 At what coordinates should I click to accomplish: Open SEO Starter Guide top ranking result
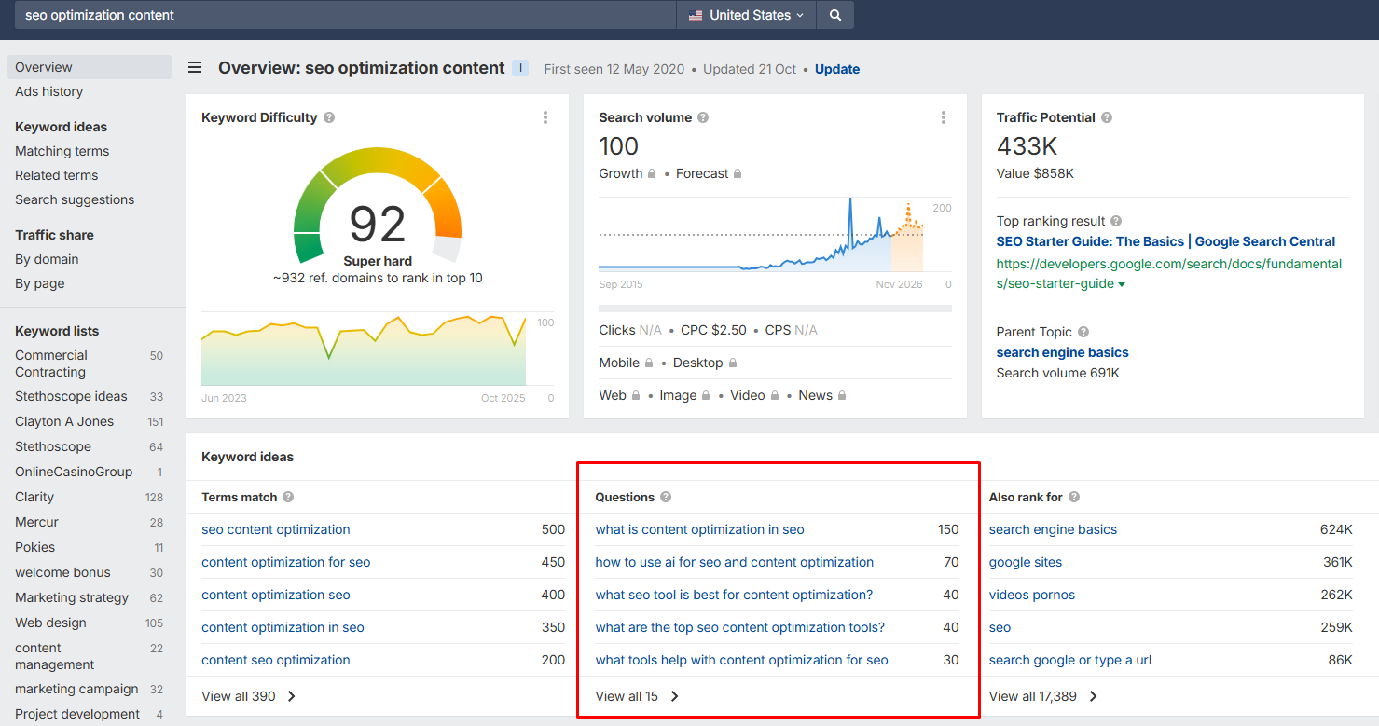coord(1165,241)
